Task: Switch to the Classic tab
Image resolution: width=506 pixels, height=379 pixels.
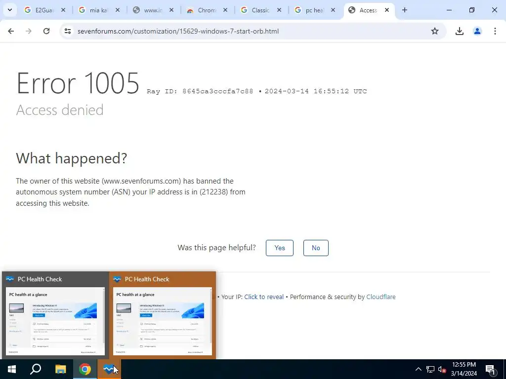Action: tap(259, 10)
